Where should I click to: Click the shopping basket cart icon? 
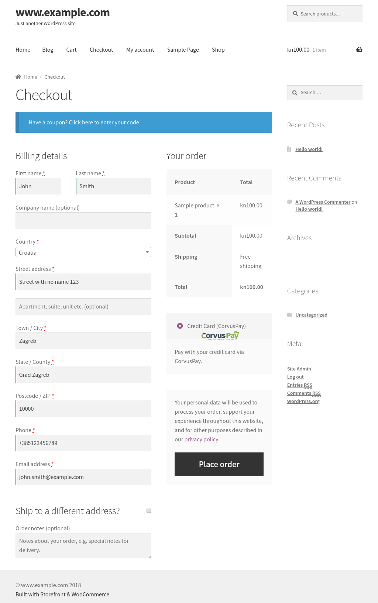coord(359,50)
